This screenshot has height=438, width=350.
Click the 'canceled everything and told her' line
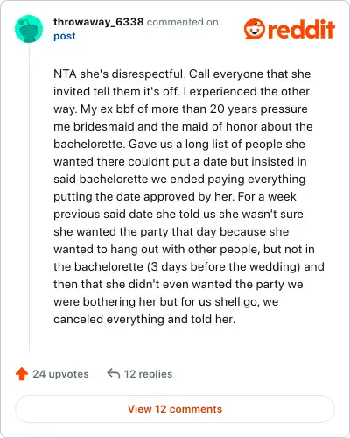click(x=144, y=319)
